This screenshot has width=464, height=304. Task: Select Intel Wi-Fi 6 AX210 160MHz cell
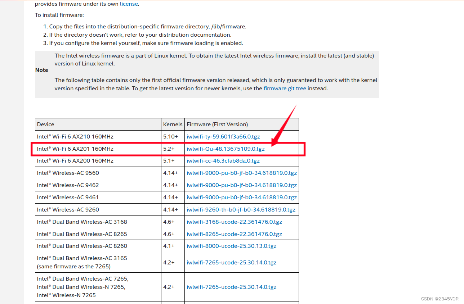(x=98, y=137)
